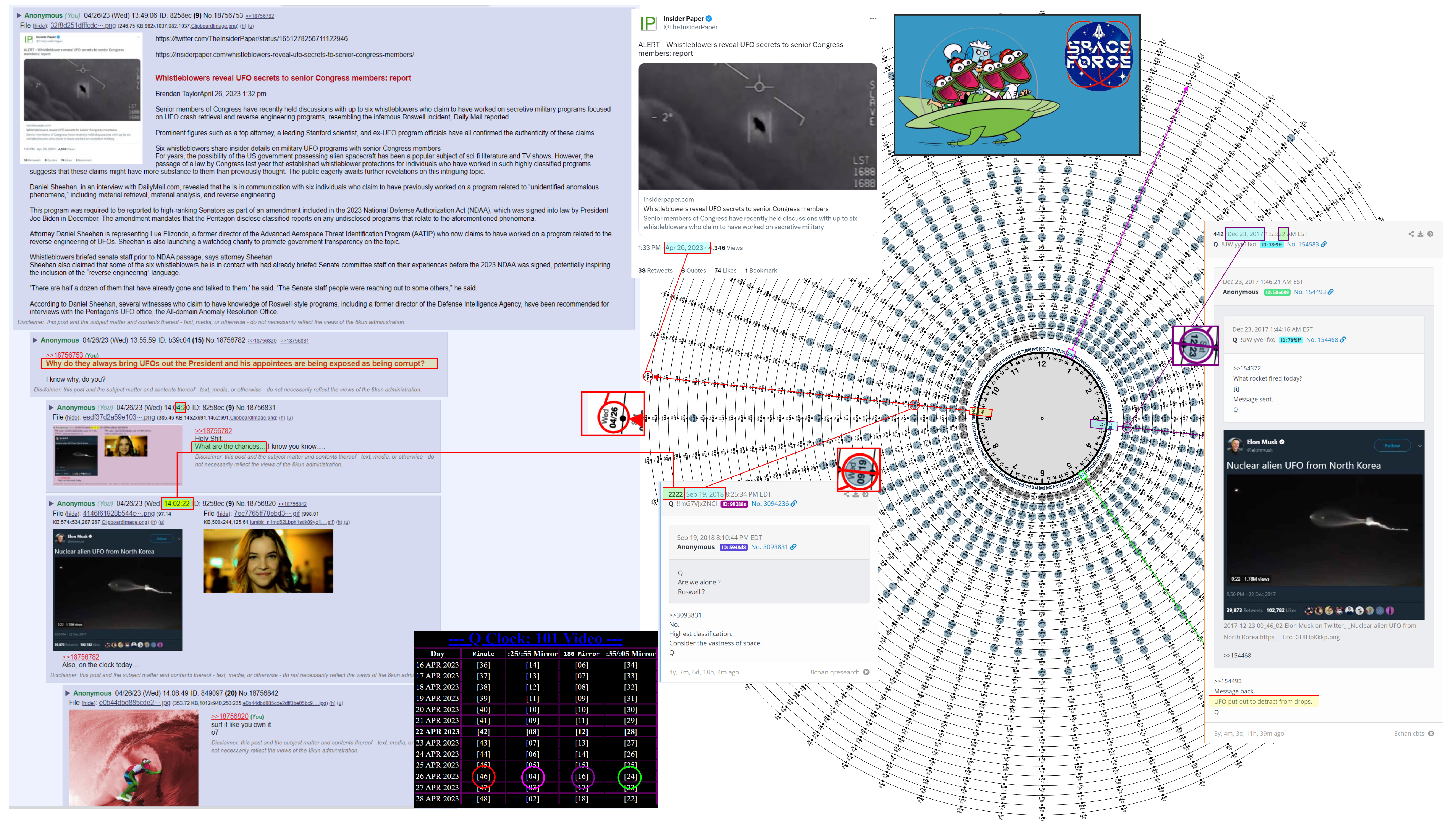Click 'What are the chances' highlighted text

tap(228, 446)
